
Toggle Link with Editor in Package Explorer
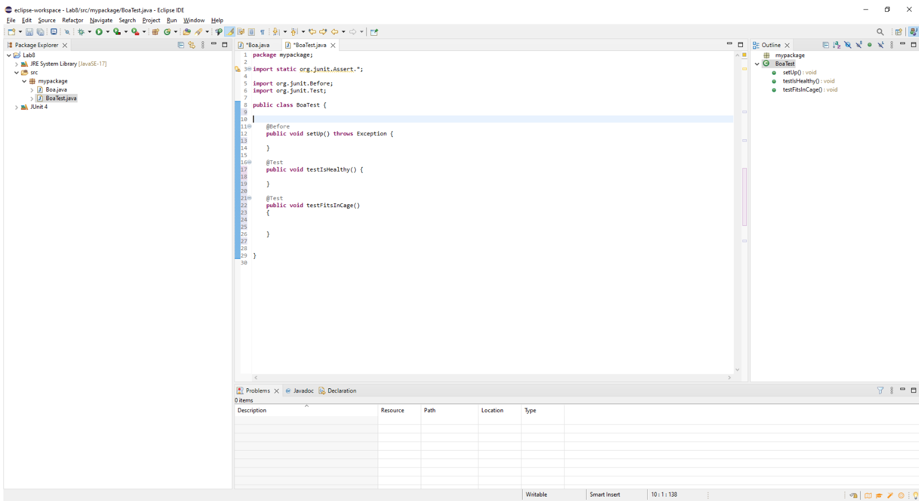click(x=192, y=45)
